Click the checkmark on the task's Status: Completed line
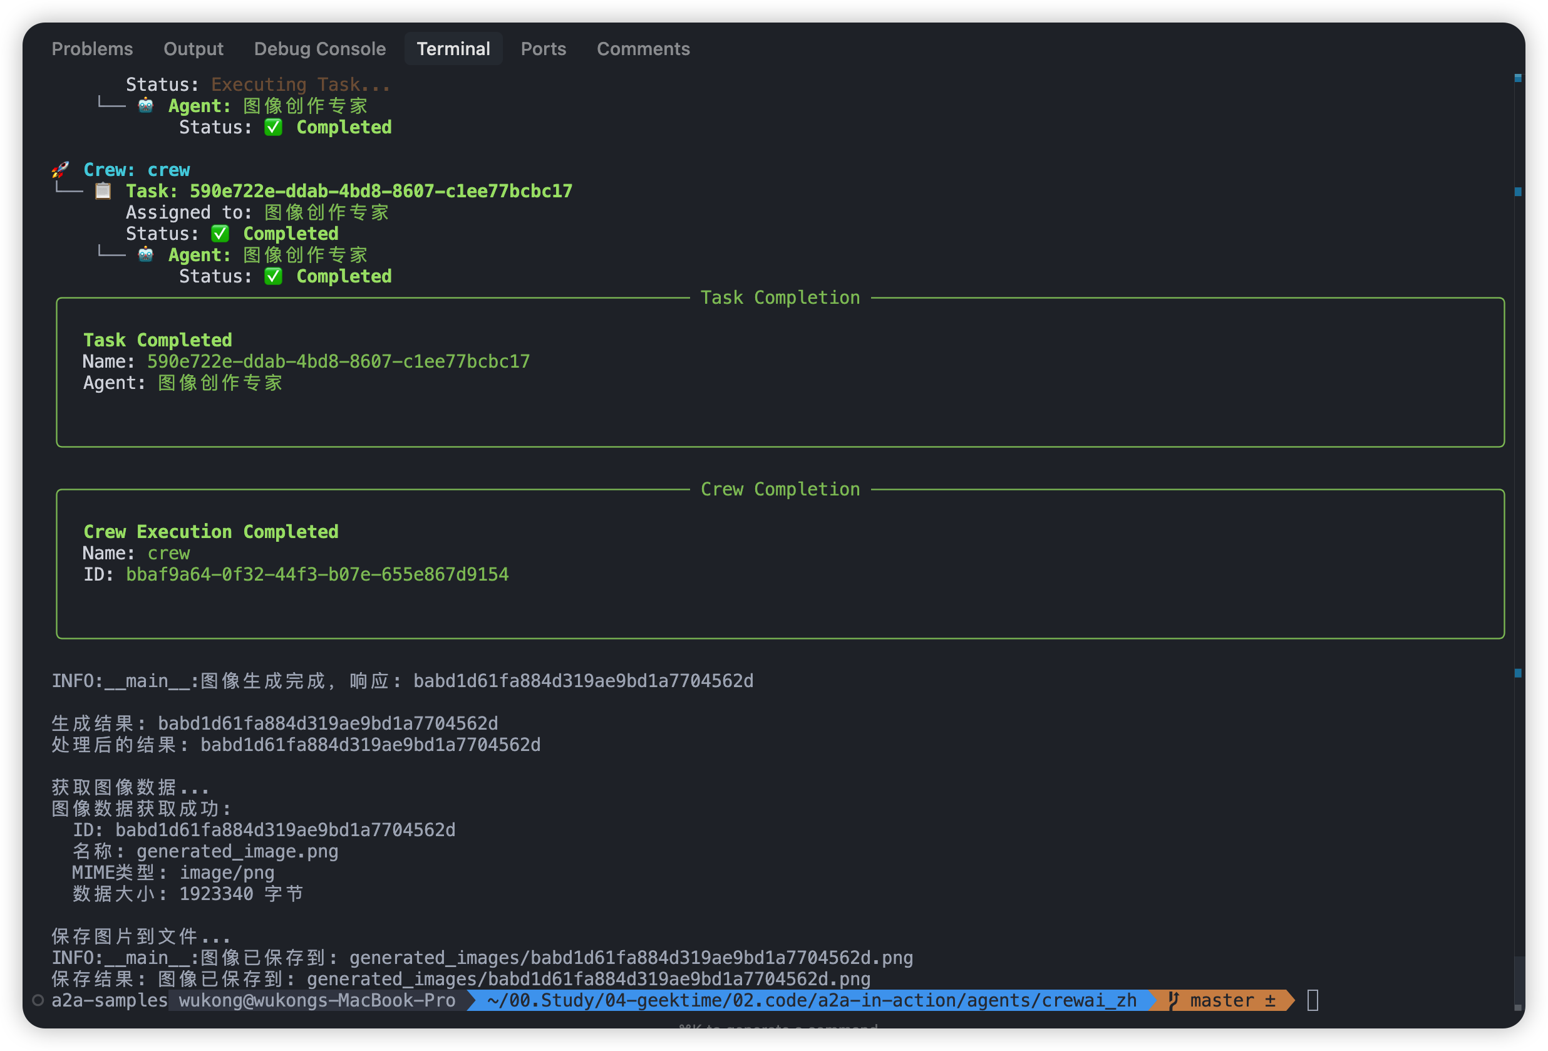The image size is (1548, 1051). 220,234
